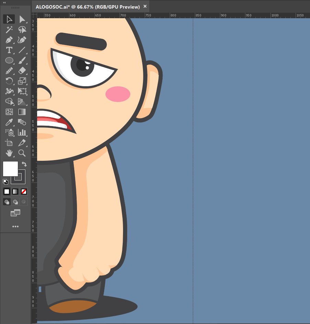Screen dimensions: 310x324
Task: Swap fill and stroke colors
Action: click(x=24, y=164)
